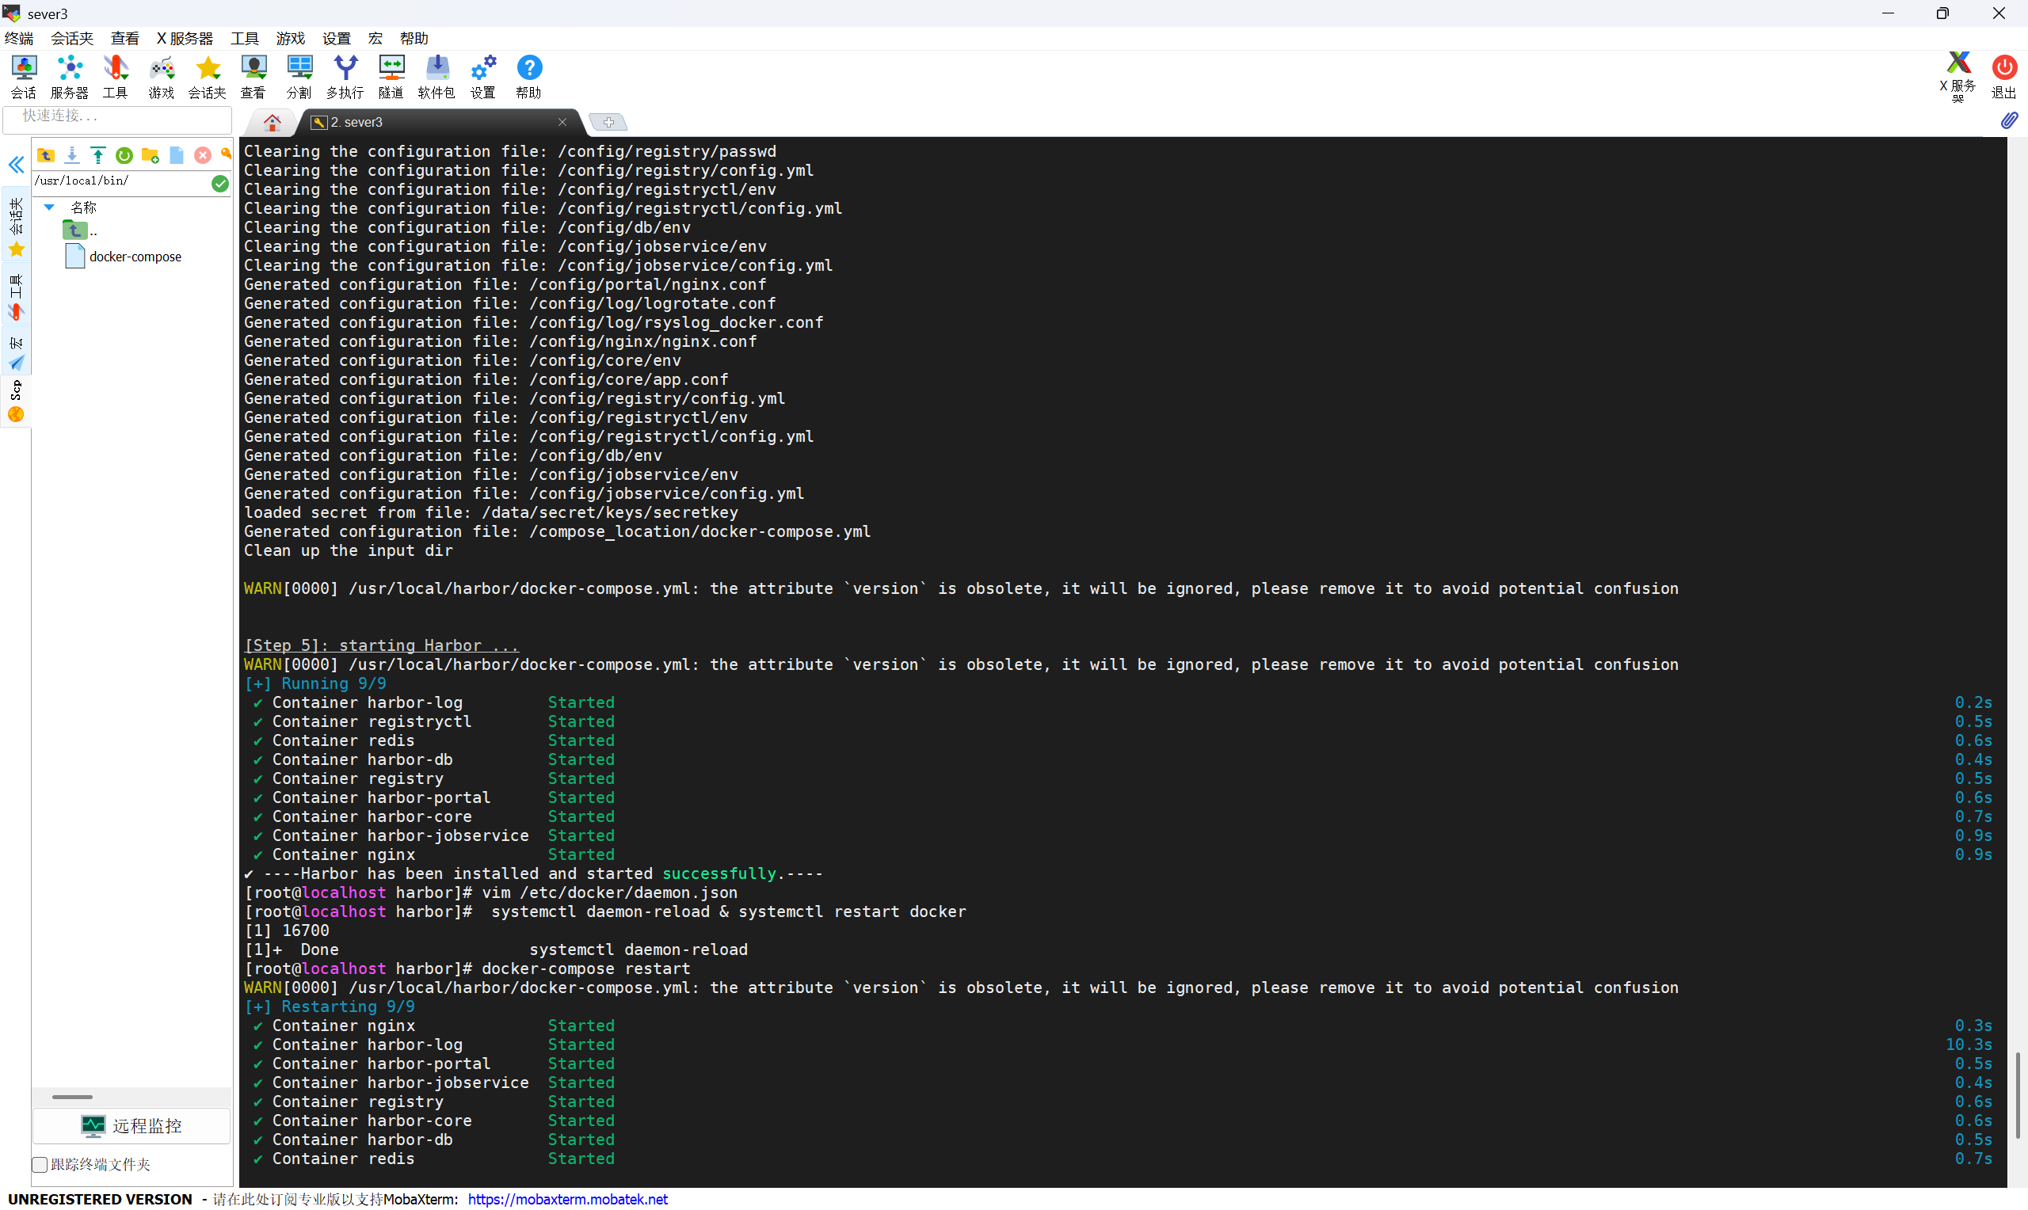
Task: Click the 多执行 MultiExec toolbar icon
Action: 344,77
